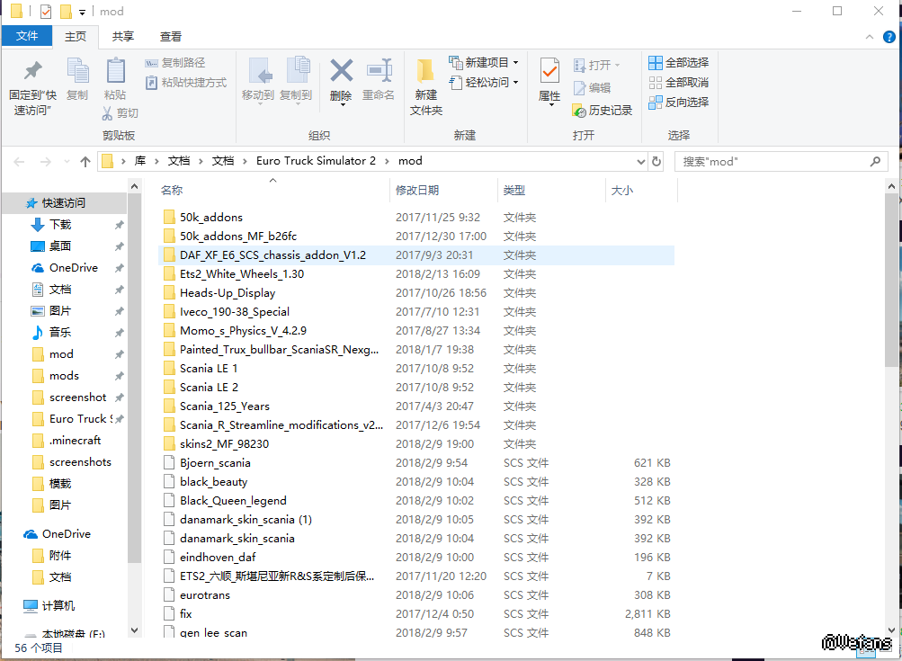The width and height of the screenshot is (902, 661).
Task: Click navigation pane scroll down arrow
Action: (x=134, y=630)
